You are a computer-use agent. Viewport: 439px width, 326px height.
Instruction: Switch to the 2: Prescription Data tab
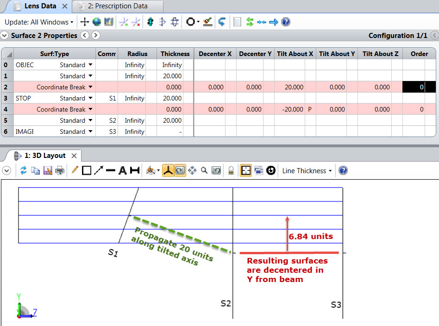(x=118, y=6)
